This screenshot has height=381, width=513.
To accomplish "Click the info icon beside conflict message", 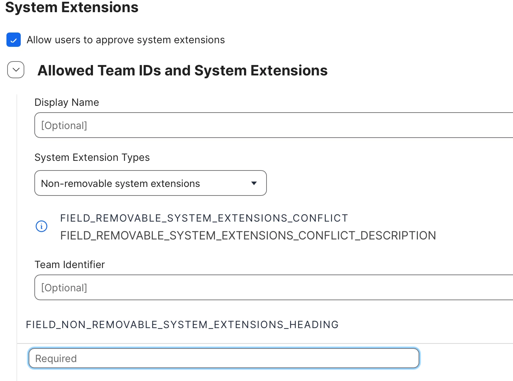I will [41, 226].
